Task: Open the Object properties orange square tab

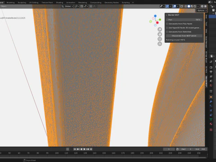Action: click(211, 97)
